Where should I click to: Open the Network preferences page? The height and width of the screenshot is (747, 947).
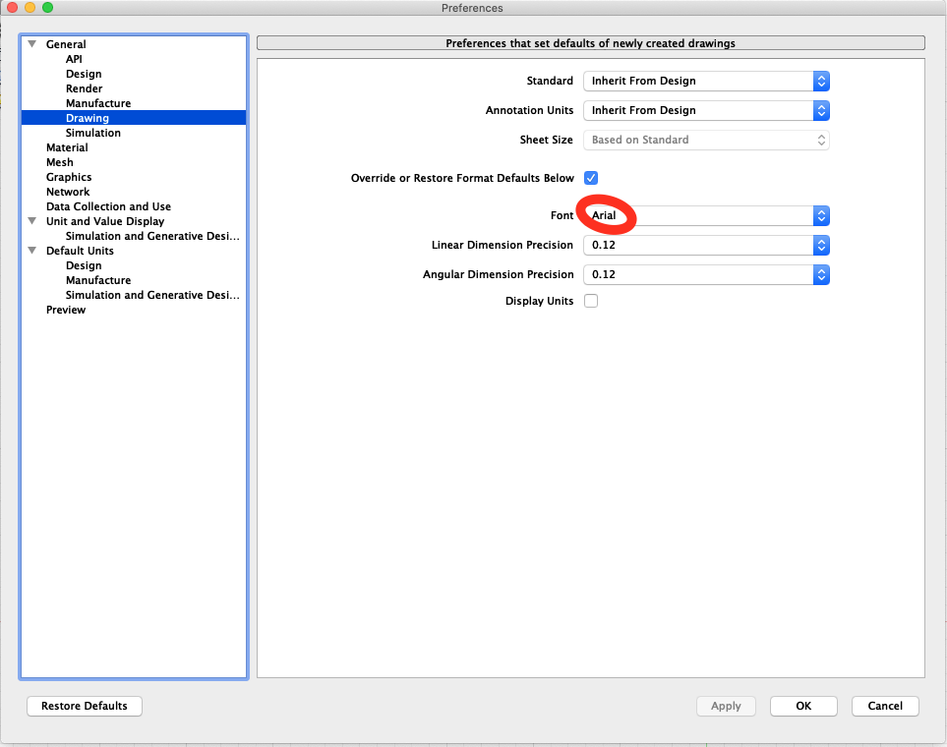pyautogui.click(x=67, y=192)
